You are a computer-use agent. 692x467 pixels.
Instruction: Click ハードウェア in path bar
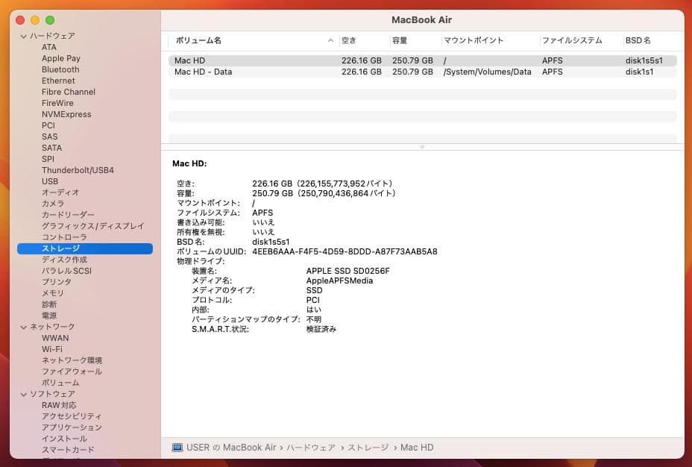click(311, 448)
